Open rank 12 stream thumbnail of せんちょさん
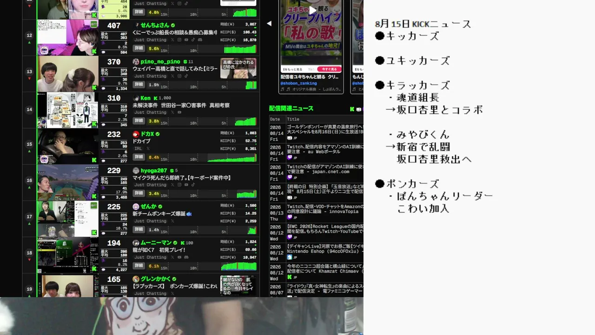 coord(68,37)
